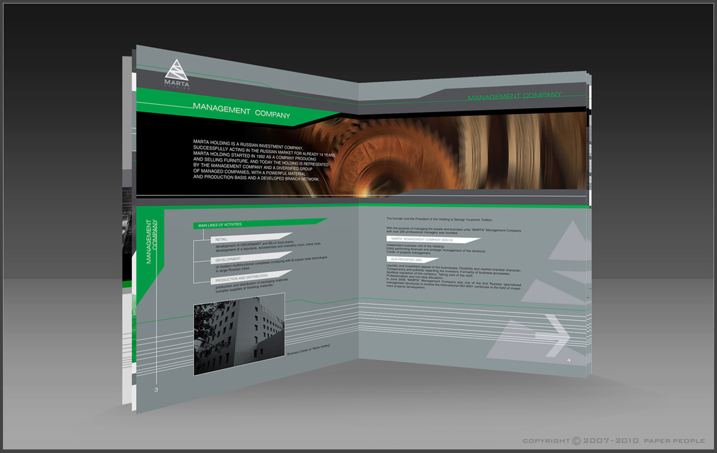Screen dimensions: 717x453
Task: Click the copyright symbol in the footer
Action: (576, 441)
